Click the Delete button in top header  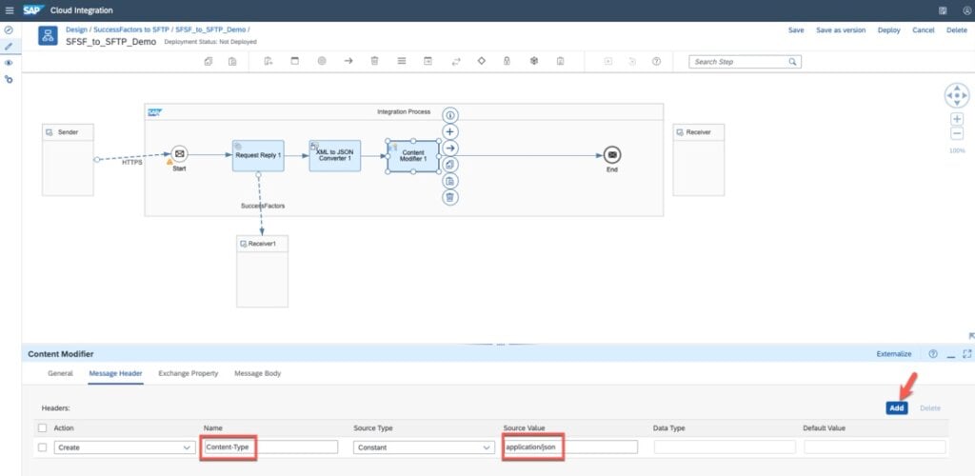pos(956,30)
